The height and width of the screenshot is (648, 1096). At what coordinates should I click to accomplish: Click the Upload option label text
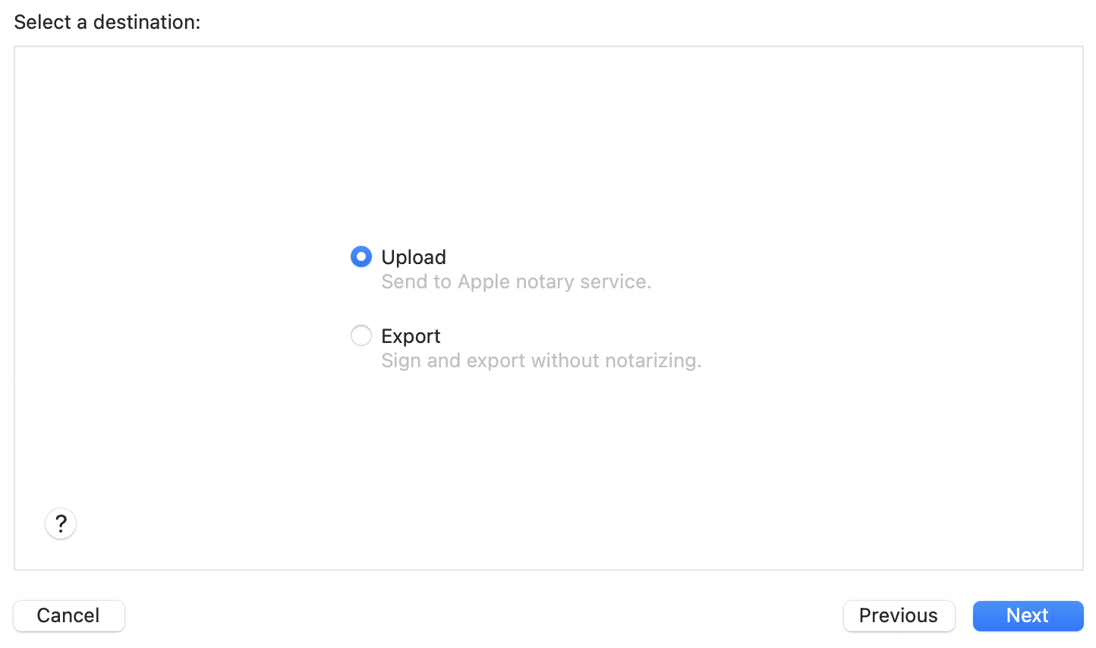tap(414, 257)
